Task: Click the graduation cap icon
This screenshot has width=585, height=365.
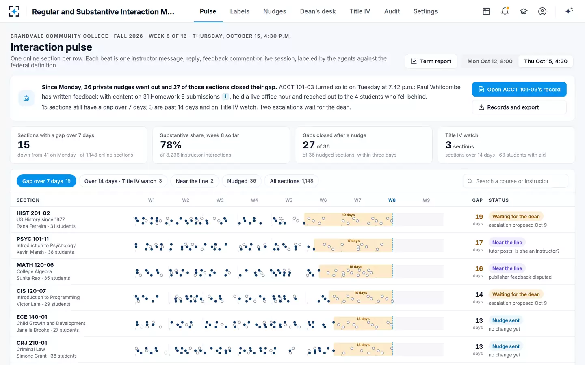Action: (524, 11)
